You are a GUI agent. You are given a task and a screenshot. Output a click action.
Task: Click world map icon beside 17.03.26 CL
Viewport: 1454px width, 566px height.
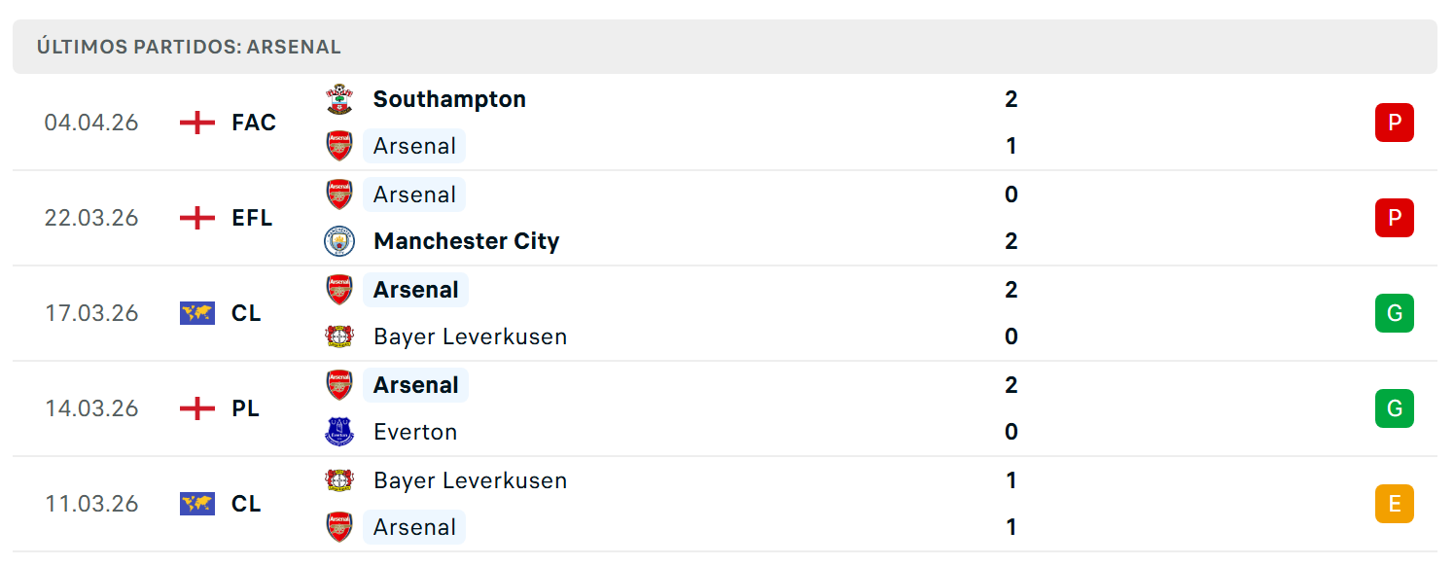[x=197, y=313]
